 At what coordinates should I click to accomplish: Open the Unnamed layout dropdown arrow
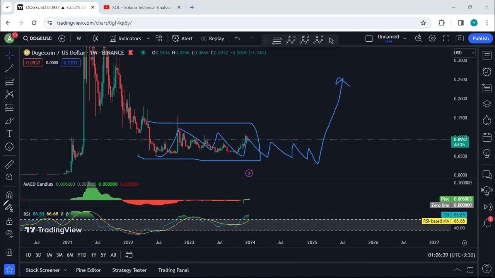click(405, 38)
